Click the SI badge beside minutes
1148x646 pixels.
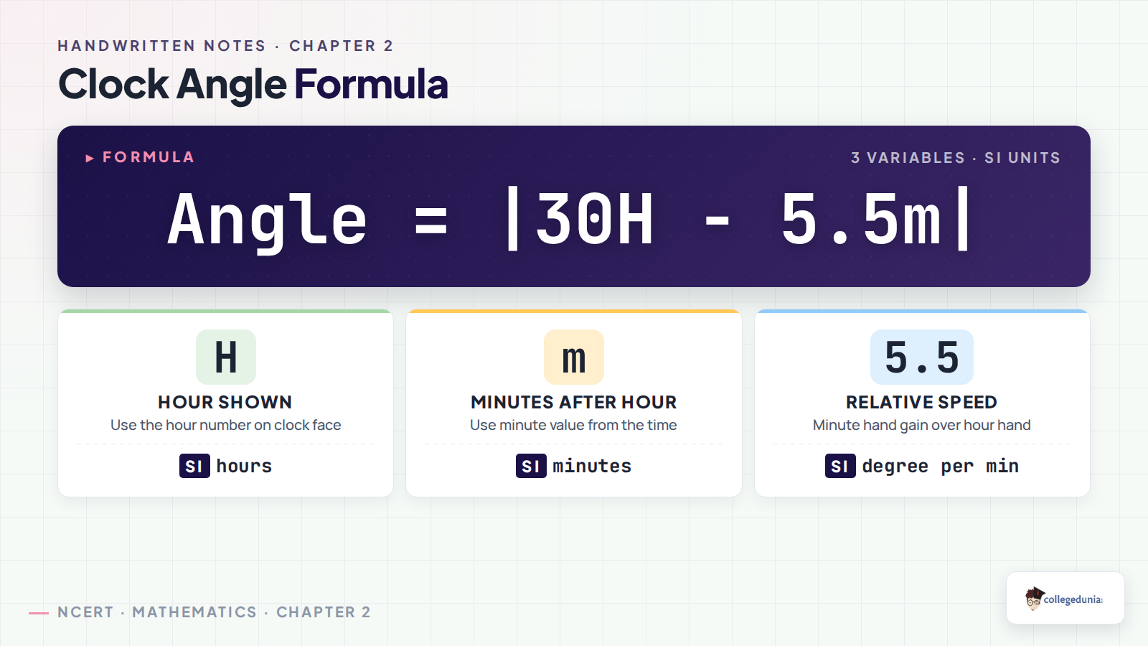531,466
